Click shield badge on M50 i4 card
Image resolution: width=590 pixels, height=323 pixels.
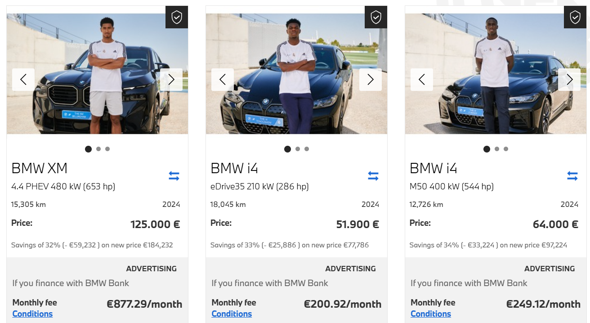(x=575, y=17)
